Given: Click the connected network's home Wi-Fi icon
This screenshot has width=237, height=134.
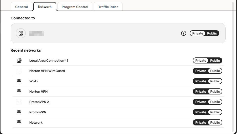Looking at the screenshot, I should (21, 33).
